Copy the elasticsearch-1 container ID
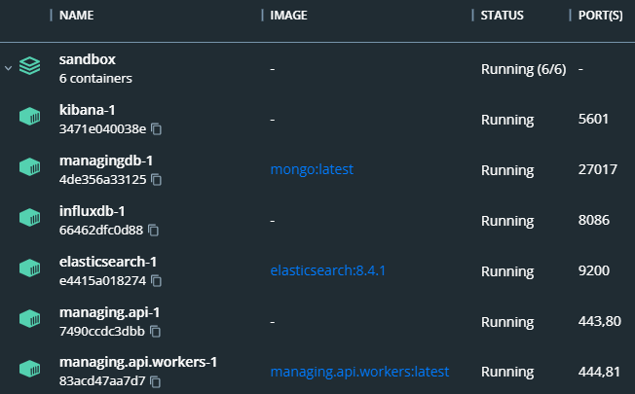This screenshot has width=635, height=394. pyautogui.click(x=156, y=281)
